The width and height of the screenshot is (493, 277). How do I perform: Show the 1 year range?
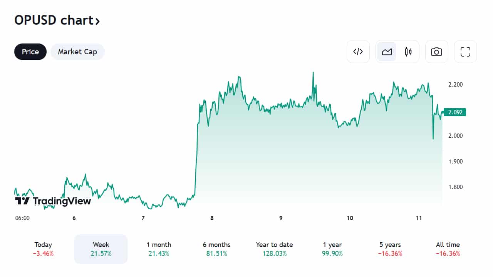pos(332,249)
